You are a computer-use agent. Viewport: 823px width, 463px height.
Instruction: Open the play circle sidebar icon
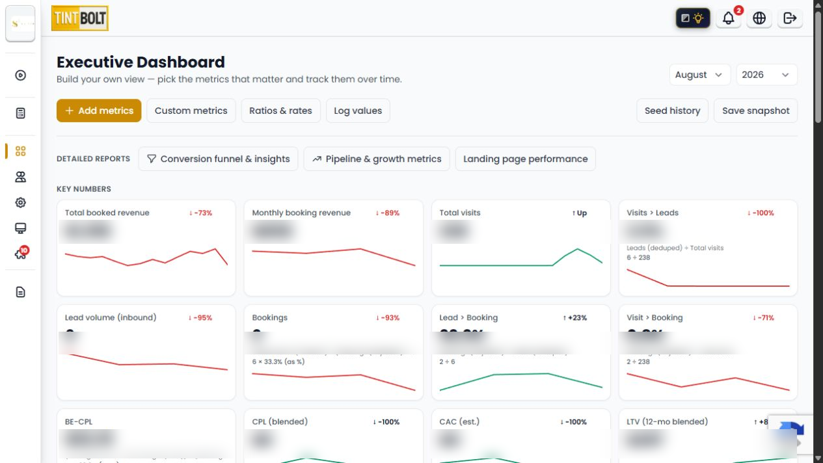(20, 75)
